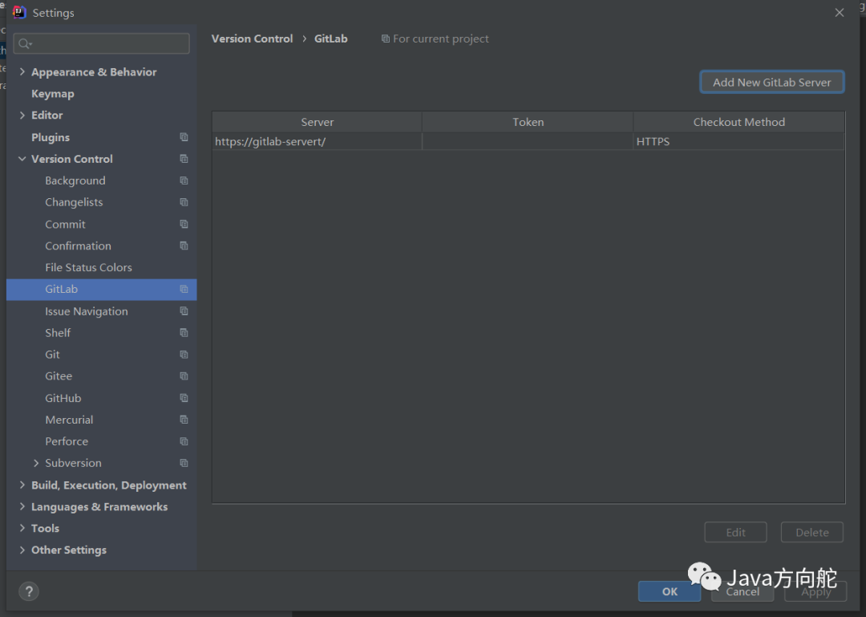Click the icon beside For current project

[386, 39]
